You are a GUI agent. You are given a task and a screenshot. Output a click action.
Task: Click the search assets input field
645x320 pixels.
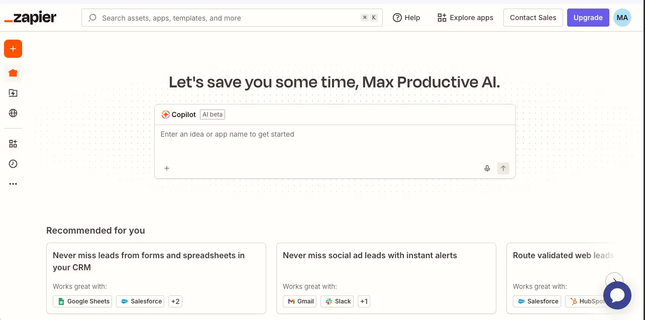[226, 18]
